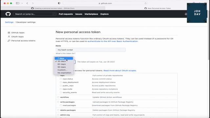
Task: Click the Note field containing 'my bash script'
Action: click(91, 50)
